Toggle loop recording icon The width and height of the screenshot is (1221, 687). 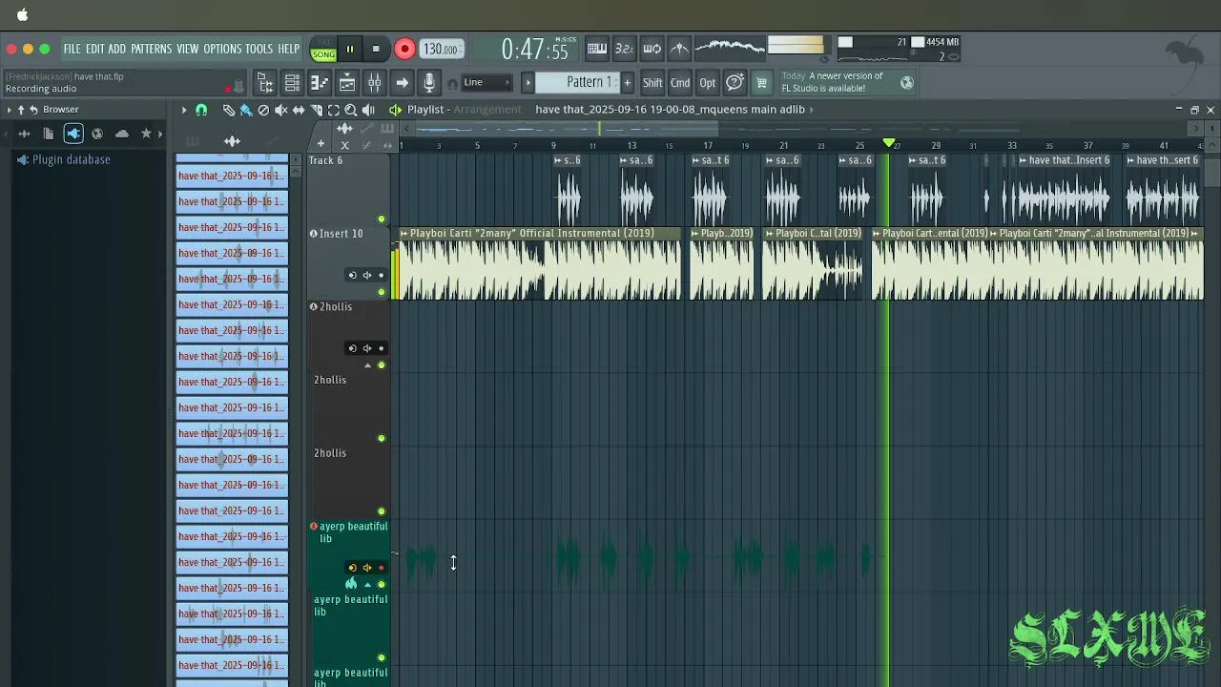tap(652, 49)
